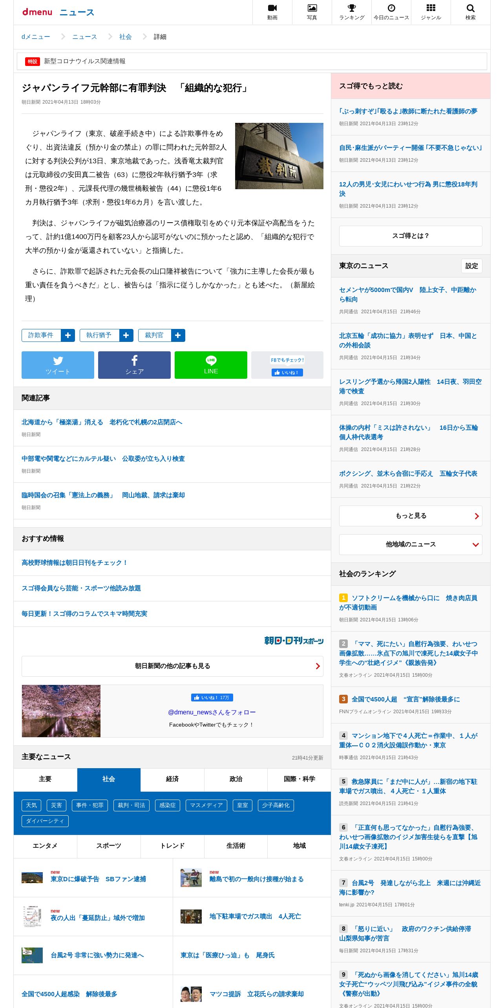Viewport: 504px width, 1008px height.
Task: Select the エンタメ tab
Action: tap(45, 846)
